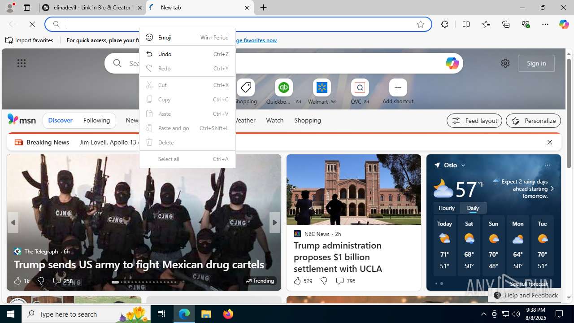The image size is (574, 323).
Task: Like the Mexican drug cartels article
Action: pos(21,281)
